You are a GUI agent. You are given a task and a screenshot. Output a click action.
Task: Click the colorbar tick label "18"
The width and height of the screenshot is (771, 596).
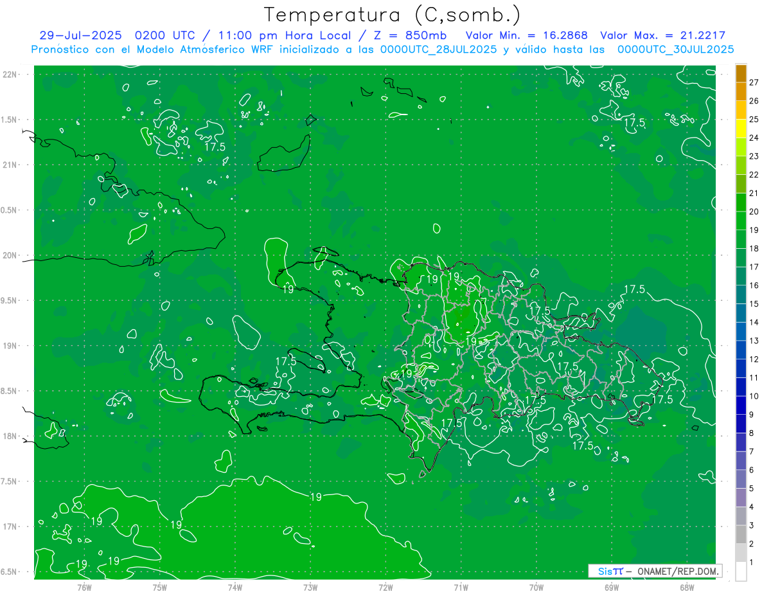tap(754, 249)
